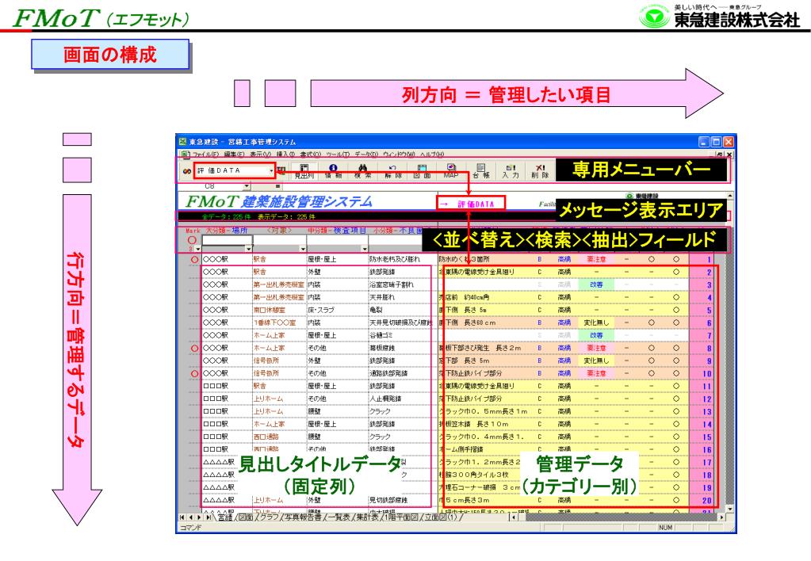Open the 台帳 ledger toolbar icon

[x=481, y=171]
